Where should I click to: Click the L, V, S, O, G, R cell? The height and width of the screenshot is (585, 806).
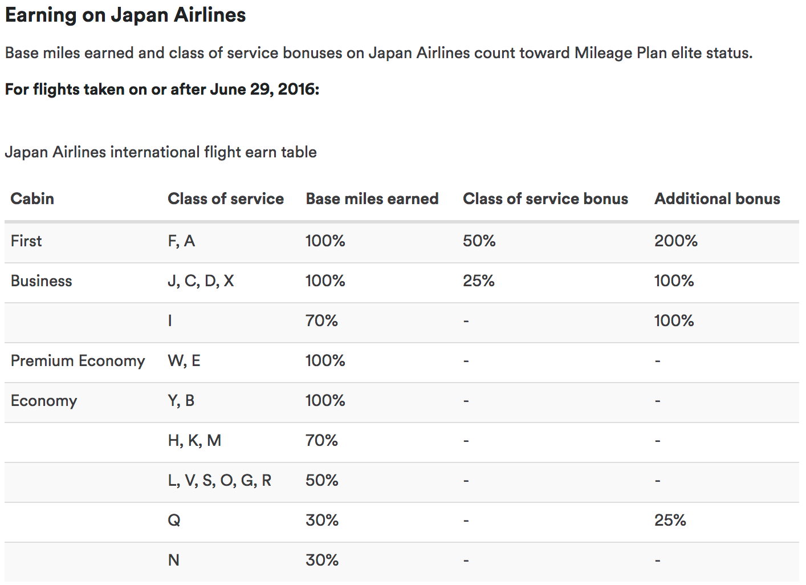pos(219,480)
